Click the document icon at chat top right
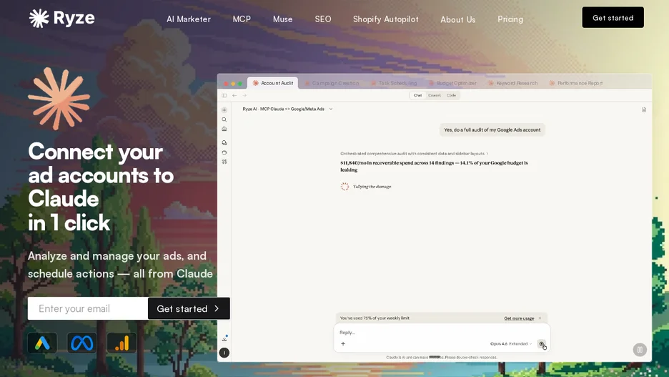Image resolution: width=669 pixels, height=377 pixels. pyautogui.click(x=644, y=109)
